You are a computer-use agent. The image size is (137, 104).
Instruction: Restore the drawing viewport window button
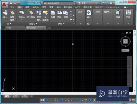tap(127, 33)
